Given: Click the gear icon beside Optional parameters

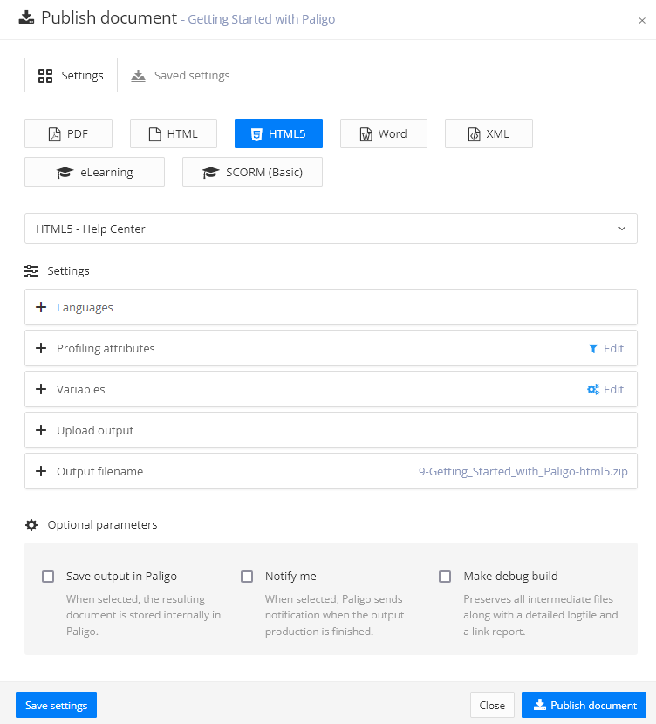Looking at the screenshot, I should point(31,525).
